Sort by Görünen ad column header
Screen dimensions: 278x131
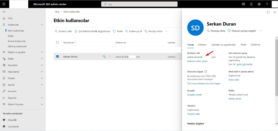pyautogui.click(x=70, y=42)
